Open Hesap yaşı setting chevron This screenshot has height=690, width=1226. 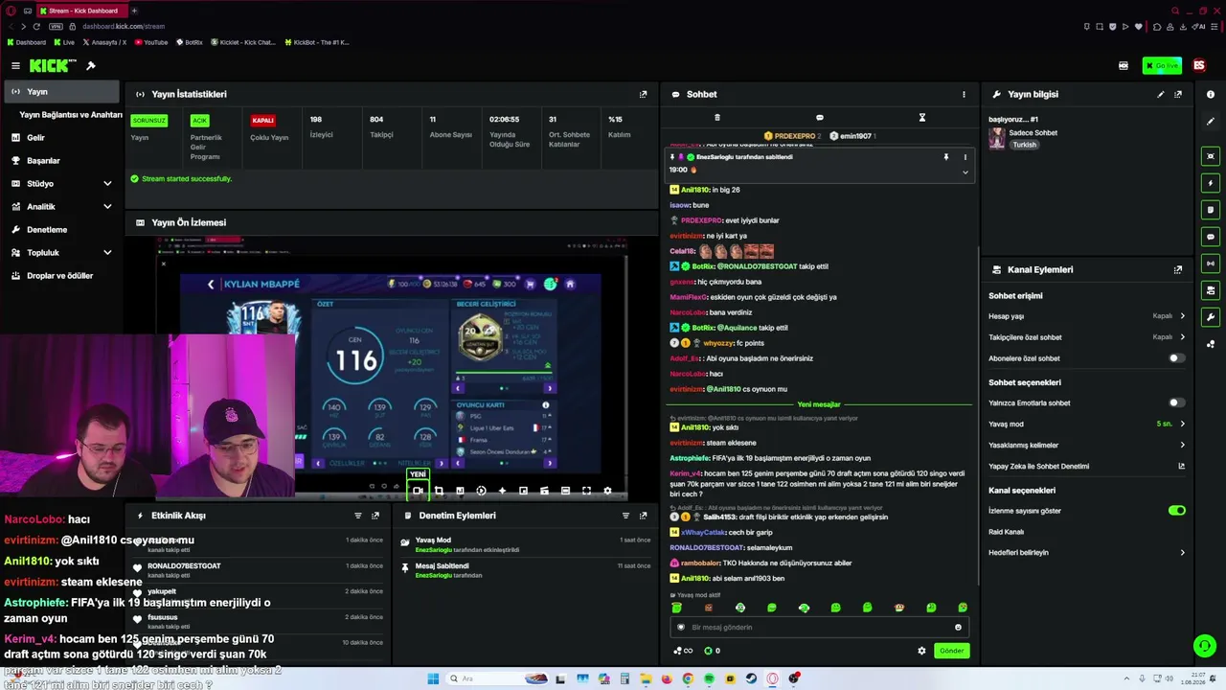click(1182, 316)
